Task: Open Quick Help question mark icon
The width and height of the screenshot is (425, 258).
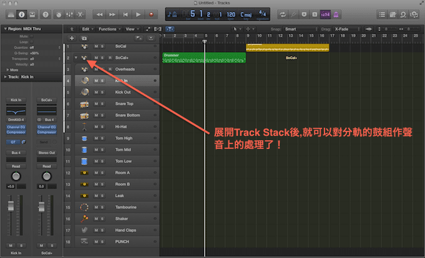Action: (46, 14)
